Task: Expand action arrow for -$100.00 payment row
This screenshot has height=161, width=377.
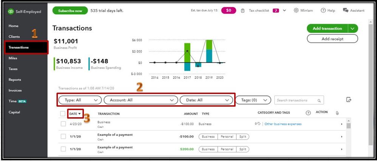Action: [x=341, y=136]
